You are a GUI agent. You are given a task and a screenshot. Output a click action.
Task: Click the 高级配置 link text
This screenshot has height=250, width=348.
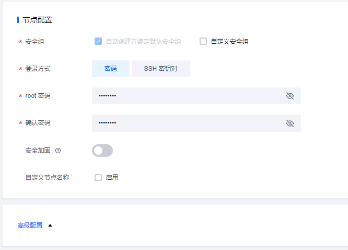(30, 226)
